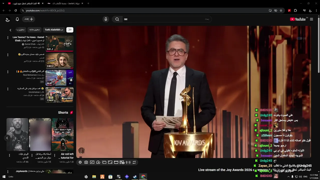Select the highlighted All filter chip

[x=70, y=30]
